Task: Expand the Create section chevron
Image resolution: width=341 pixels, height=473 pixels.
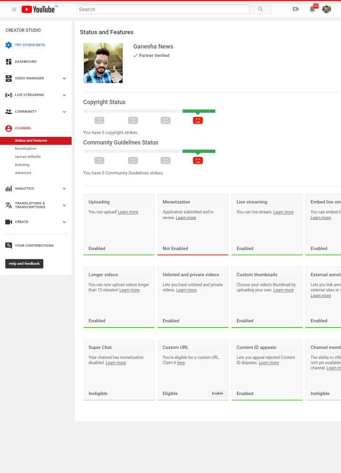Action: click(x=64, y=222)
